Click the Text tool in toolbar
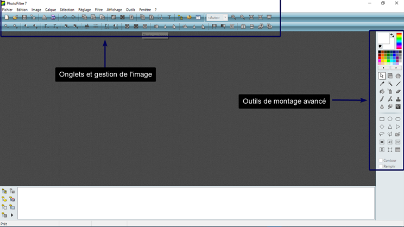Viewport: 404px width, 227px height. point(169,17)
